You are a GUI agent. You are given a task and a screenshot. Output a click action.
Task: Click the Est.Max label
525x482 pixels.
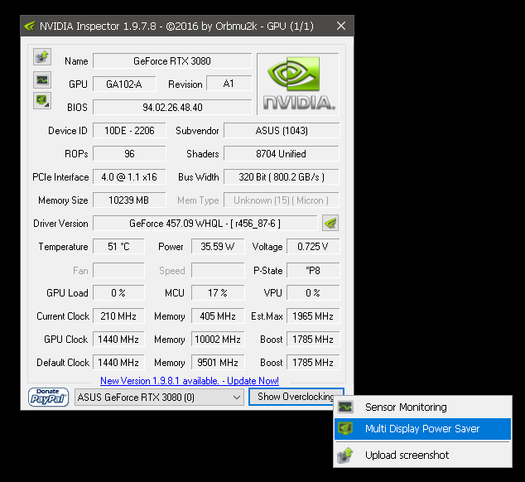[x=267, y=316]
